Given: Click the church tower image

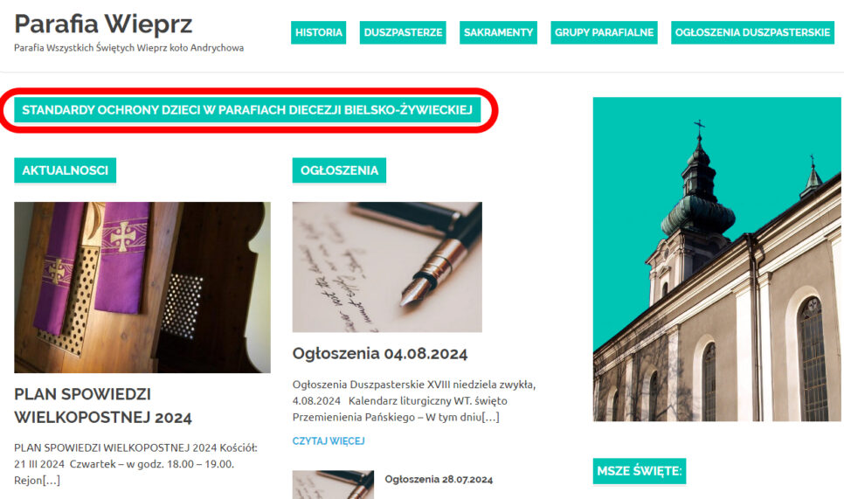Looking at the screenshot, I should point(716,259).
